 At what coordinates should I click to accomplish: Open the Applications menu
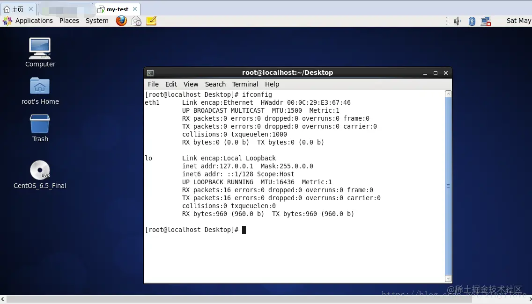pos(34,21)
